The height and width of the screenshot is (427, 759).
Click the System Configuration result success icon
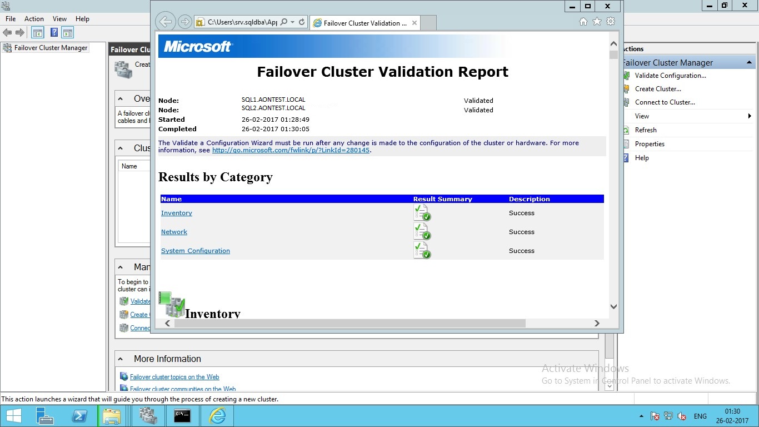click(422, 250)
